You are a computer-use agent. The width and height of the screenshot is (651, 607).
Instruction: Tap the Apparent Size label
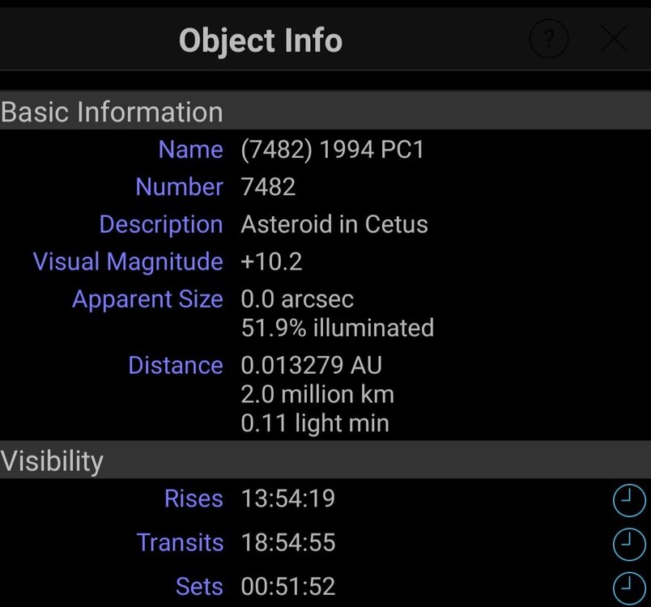pos(147,299)
